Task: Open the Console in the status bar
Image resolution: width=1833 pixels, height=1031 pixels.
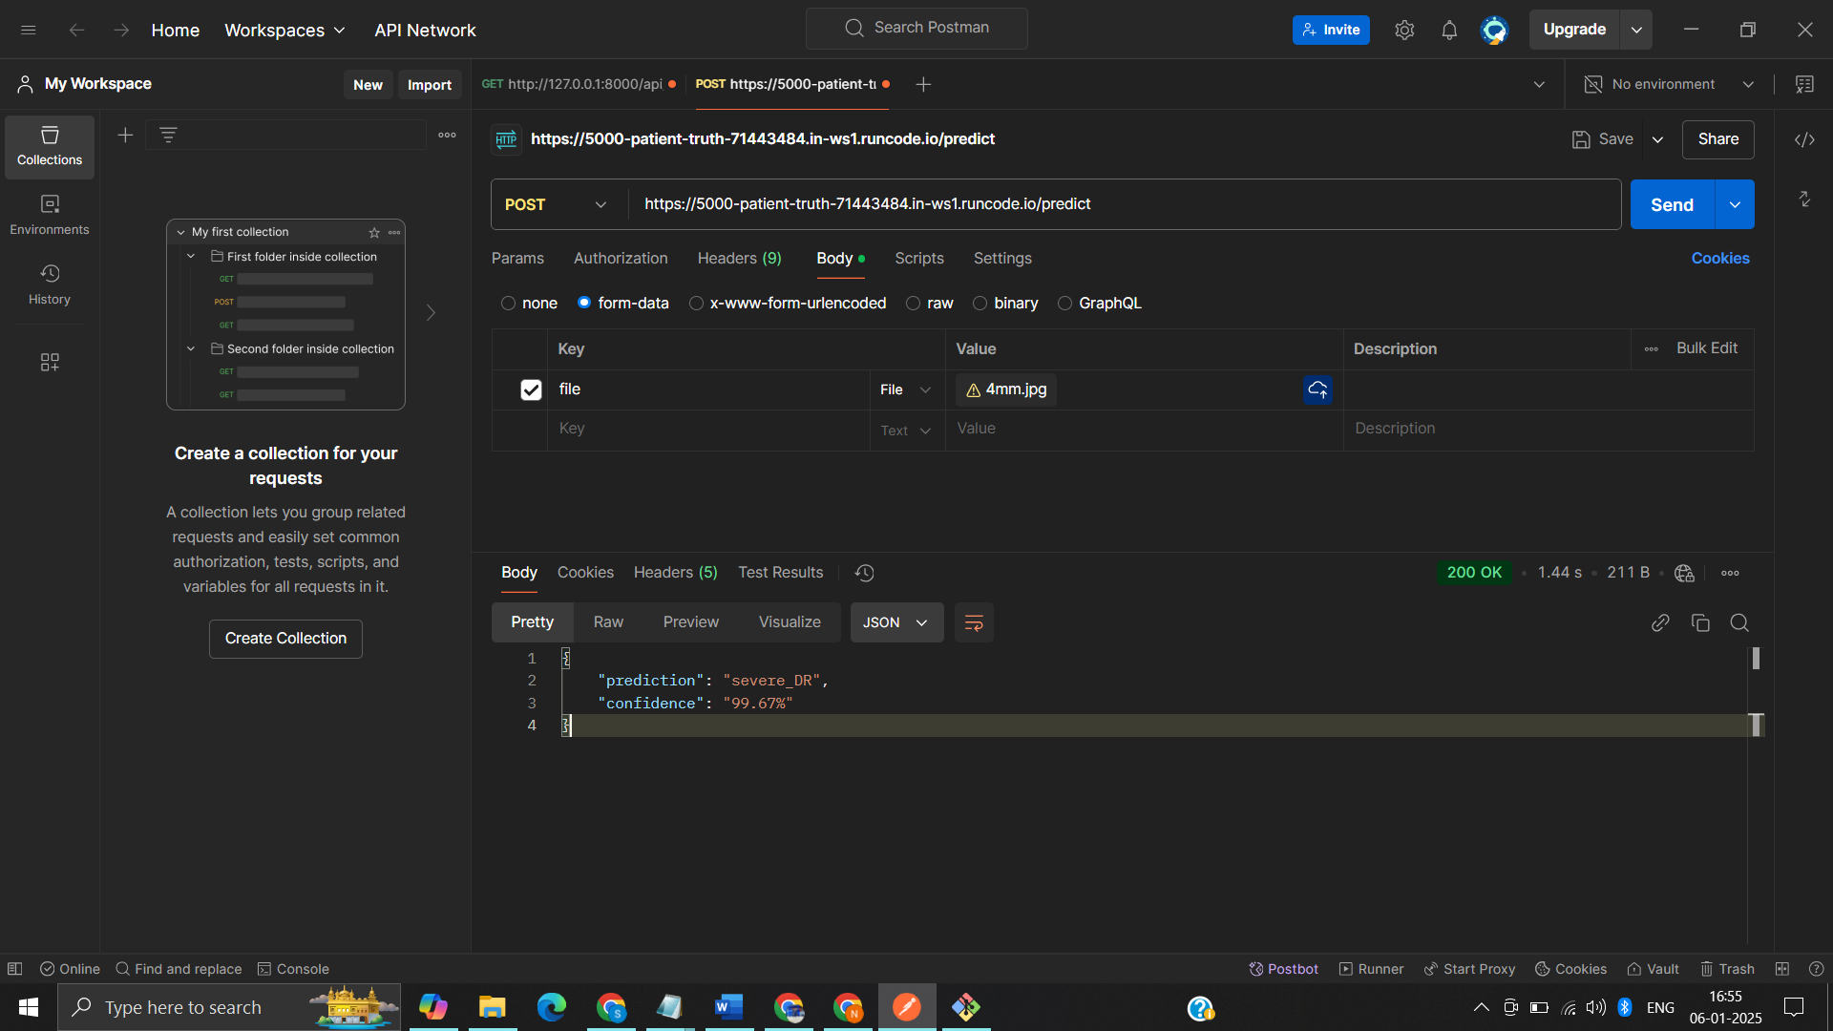Action: tap(293, 969)
